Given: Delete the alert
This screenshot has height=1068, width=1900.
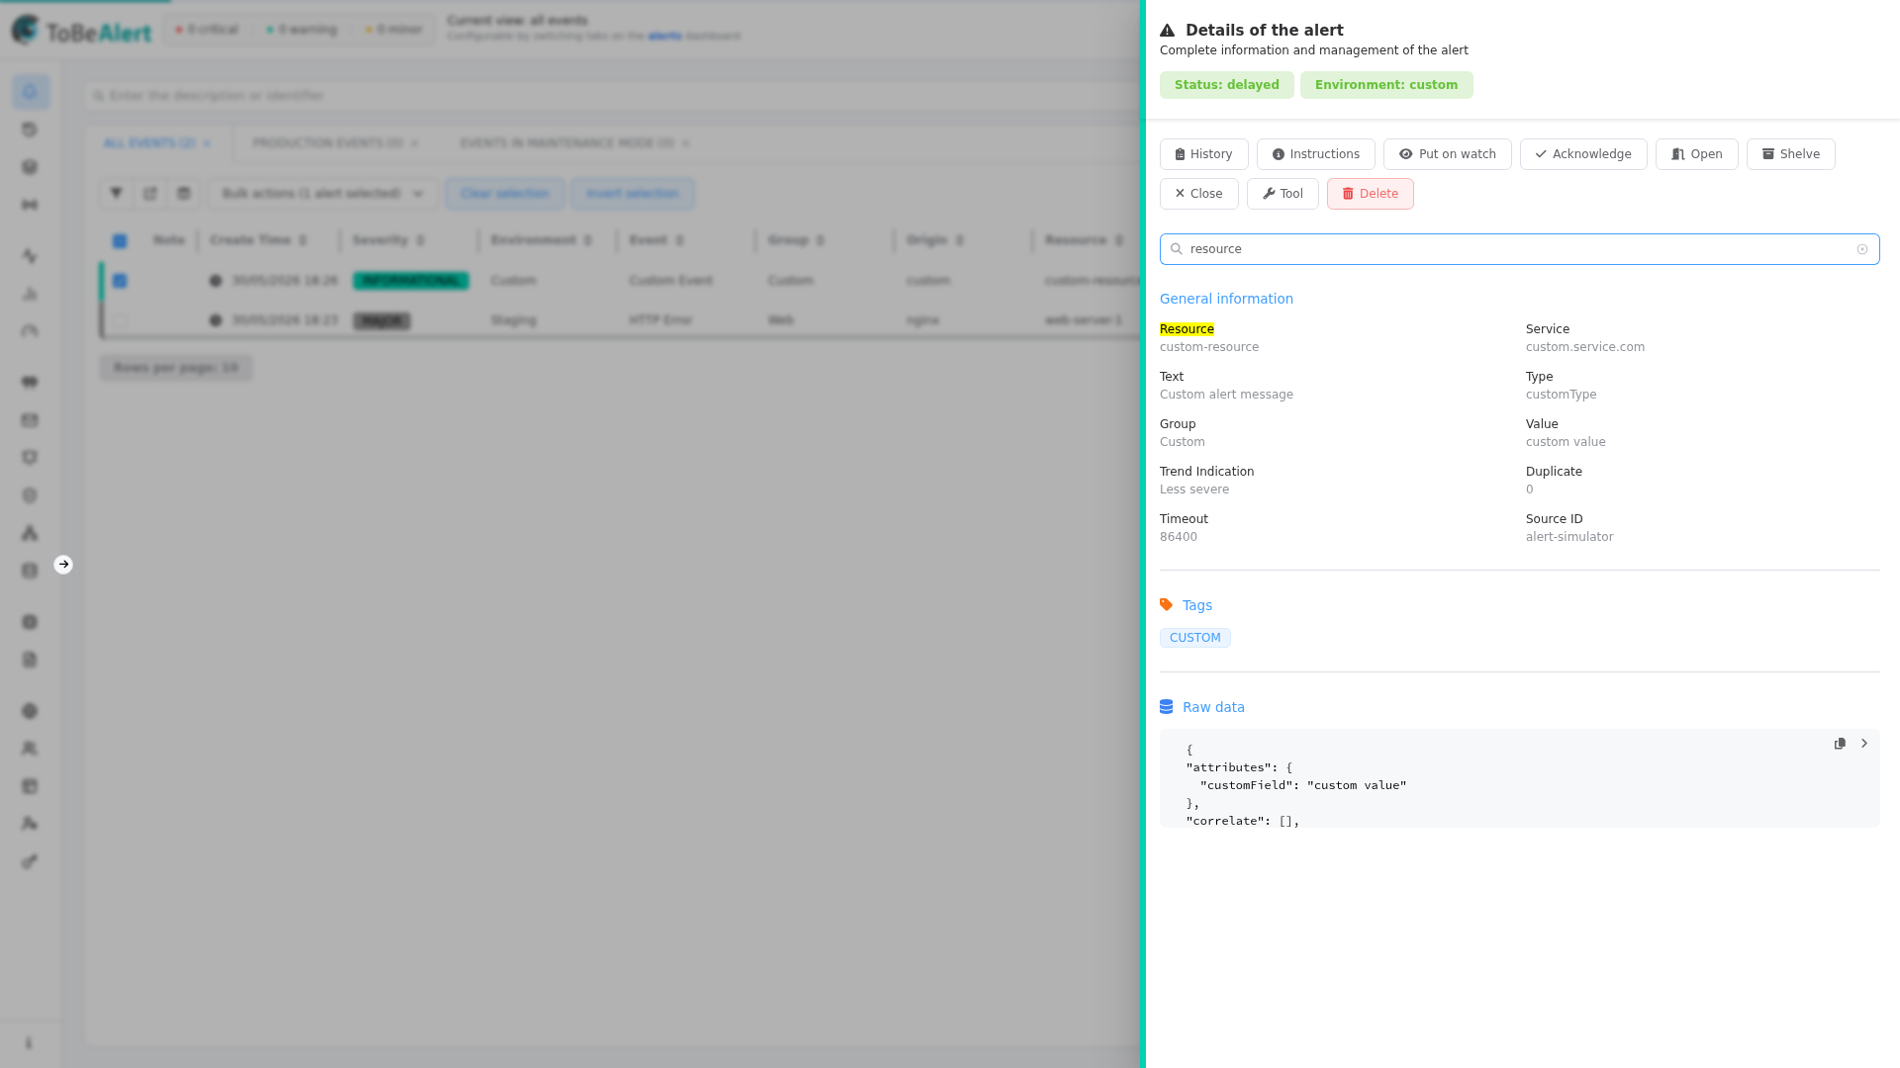Looking at the screenshot, I should tap(1370, 194).
